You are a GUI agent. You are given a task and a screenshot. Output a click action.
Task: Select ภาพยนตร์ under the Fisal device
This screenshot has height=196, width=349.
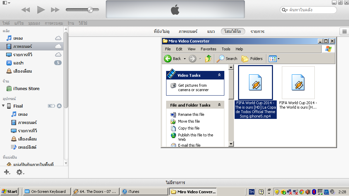(27, 123)
